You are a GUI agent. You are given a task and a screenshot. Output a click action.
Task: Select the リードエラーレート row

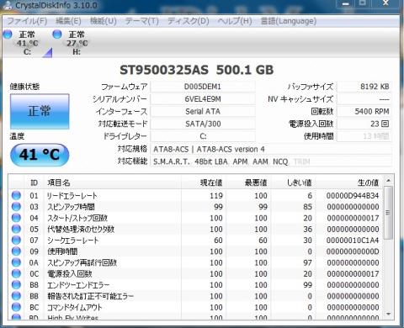[196, 195]
